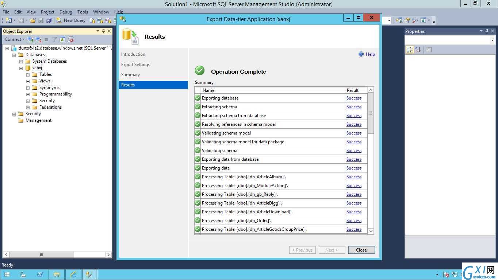498x280 pixels.
Task: Go to the Export Settings wizard step
Action: coord(135,65)
